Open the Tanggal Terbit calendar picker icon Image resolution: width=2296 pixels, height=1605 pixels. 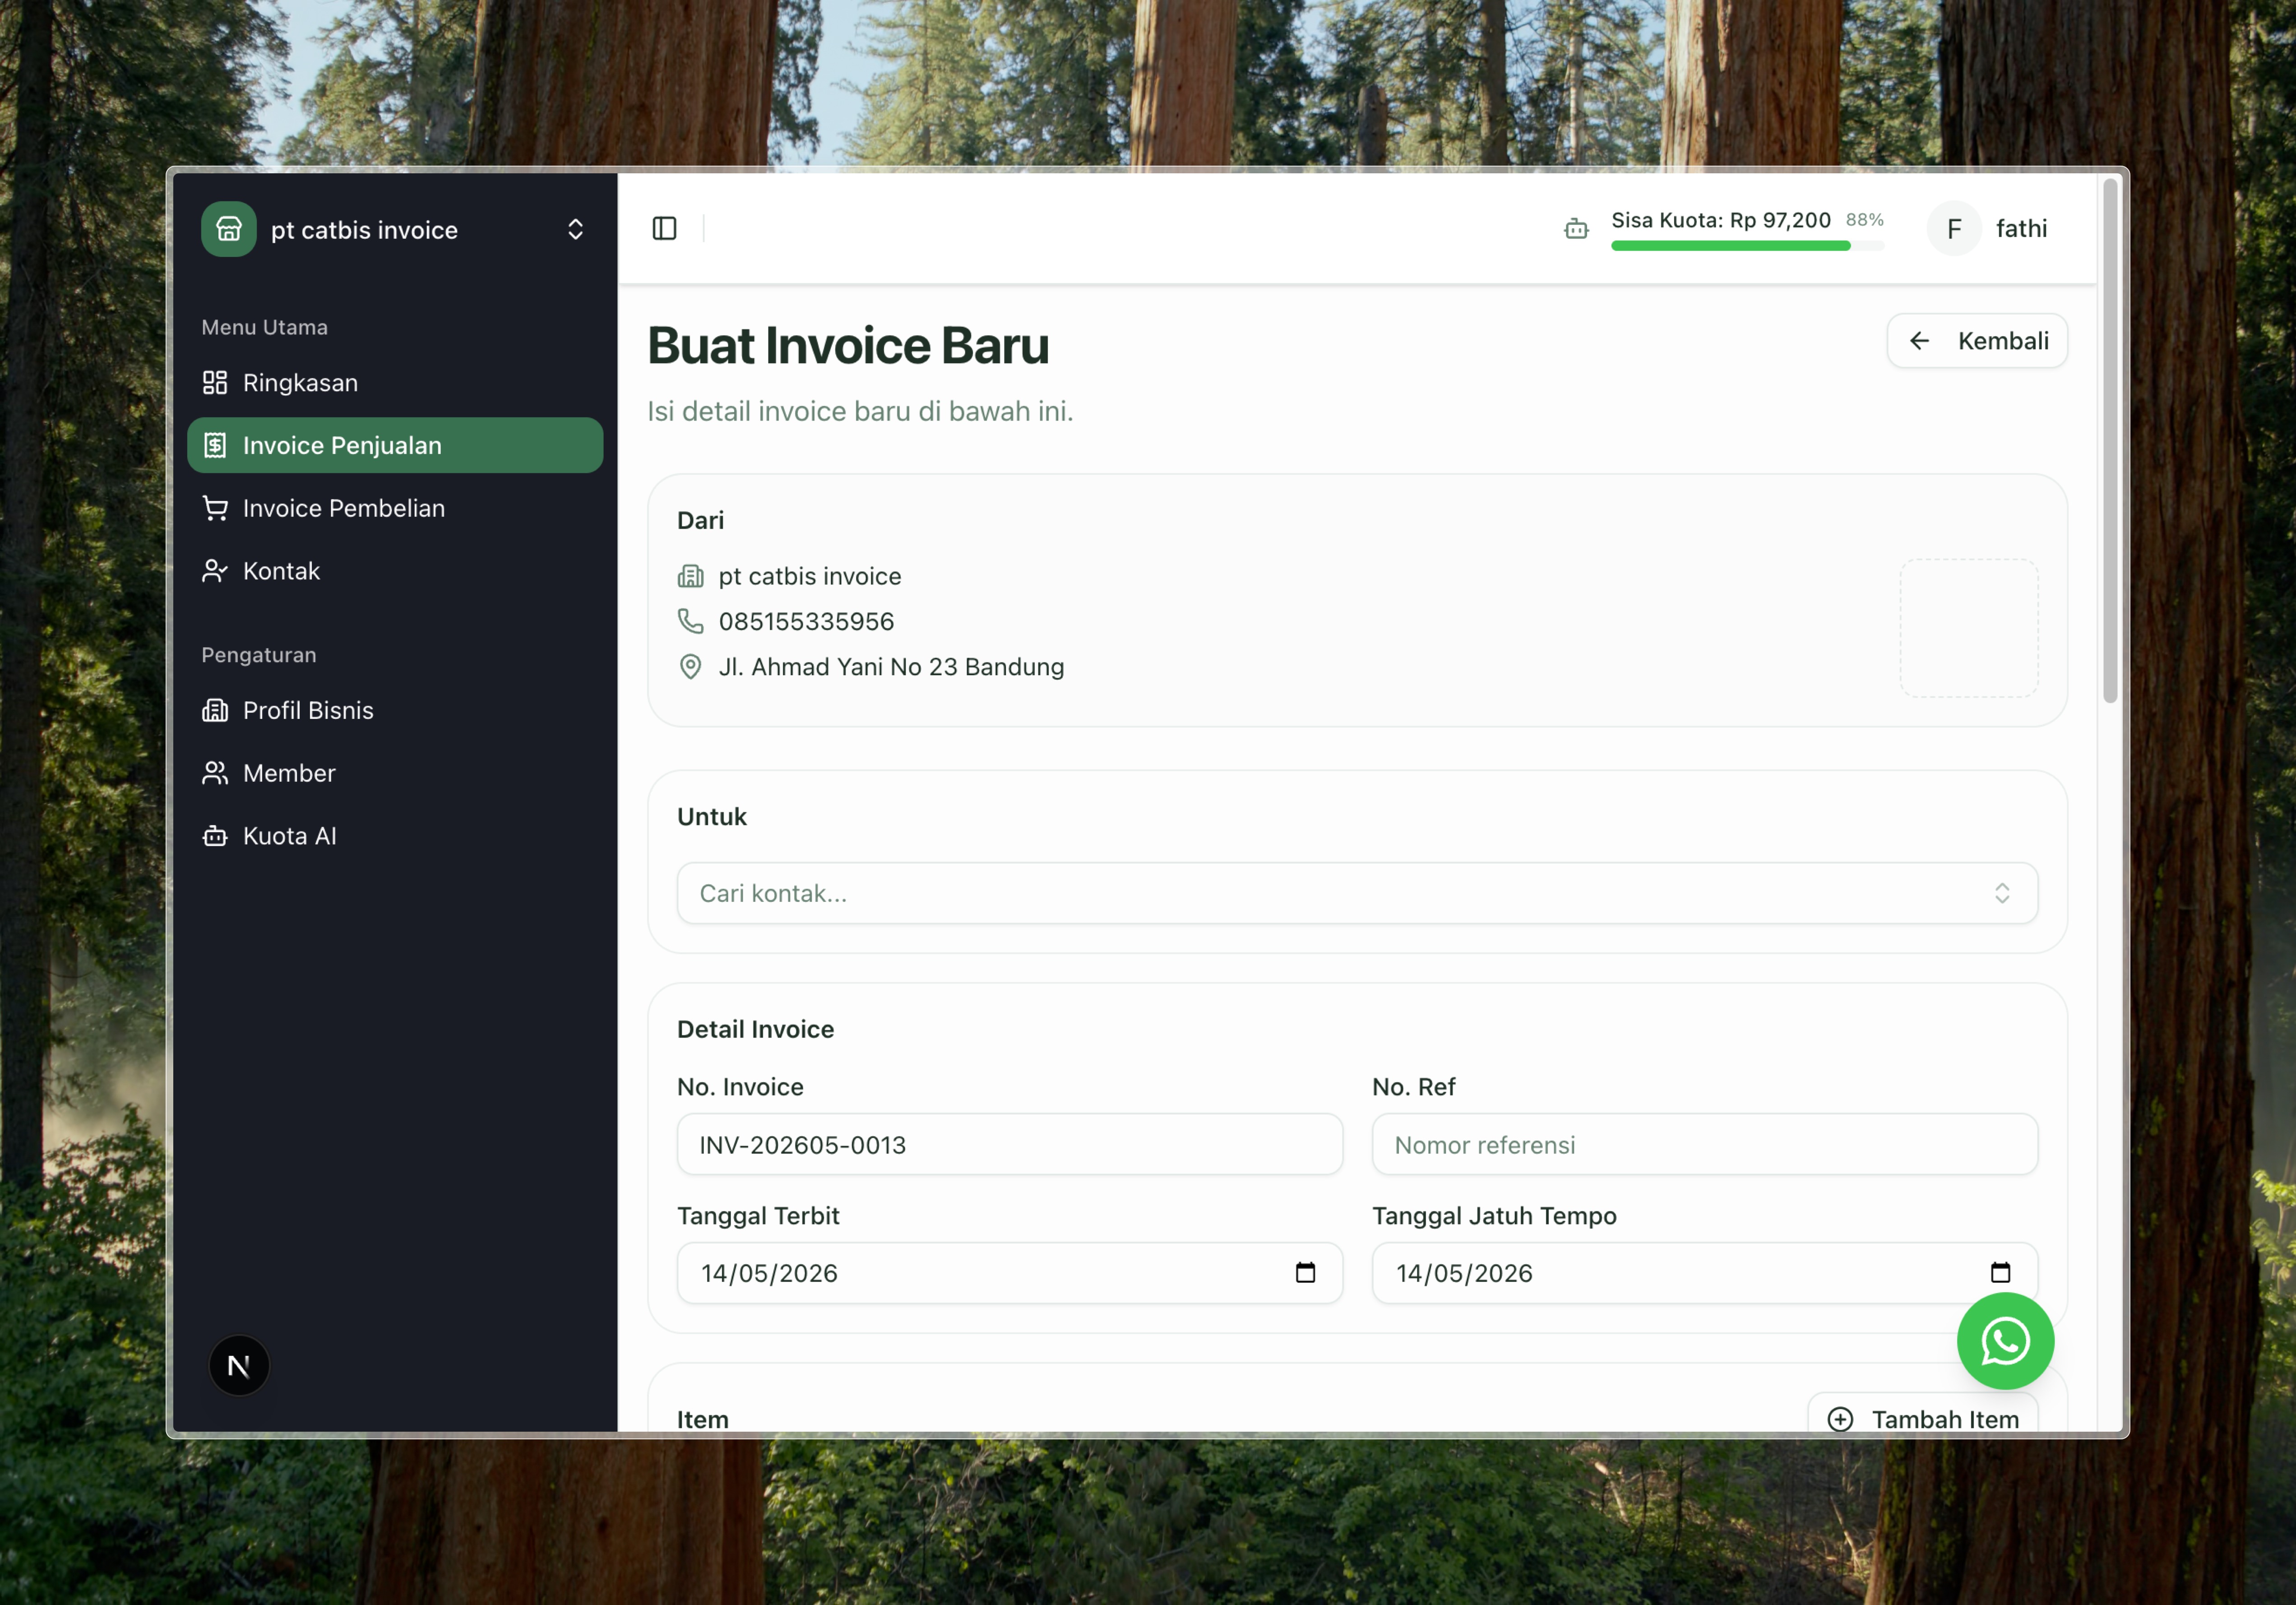pyautogui.click(x=1305, y=1273)
